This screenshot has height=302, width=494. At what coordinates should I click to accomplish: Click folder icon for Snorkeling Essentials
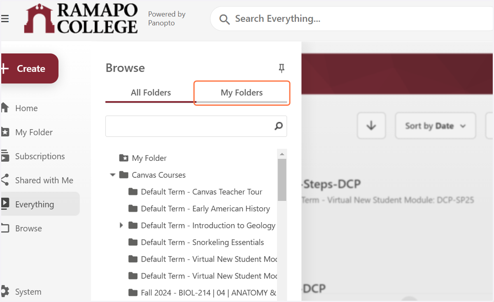[x=133, y=242]
